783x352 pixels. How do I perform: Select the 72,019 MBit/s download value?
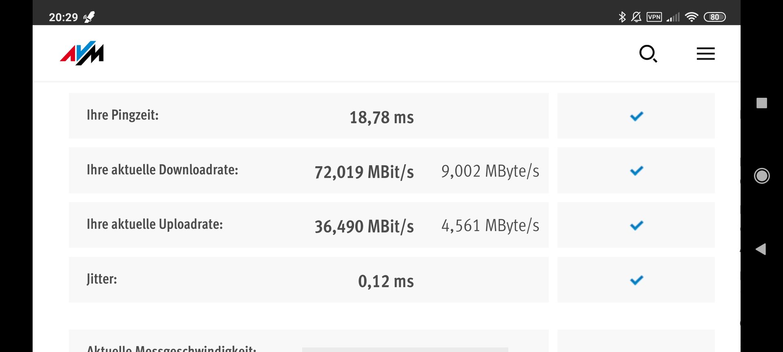pos(364,172)
